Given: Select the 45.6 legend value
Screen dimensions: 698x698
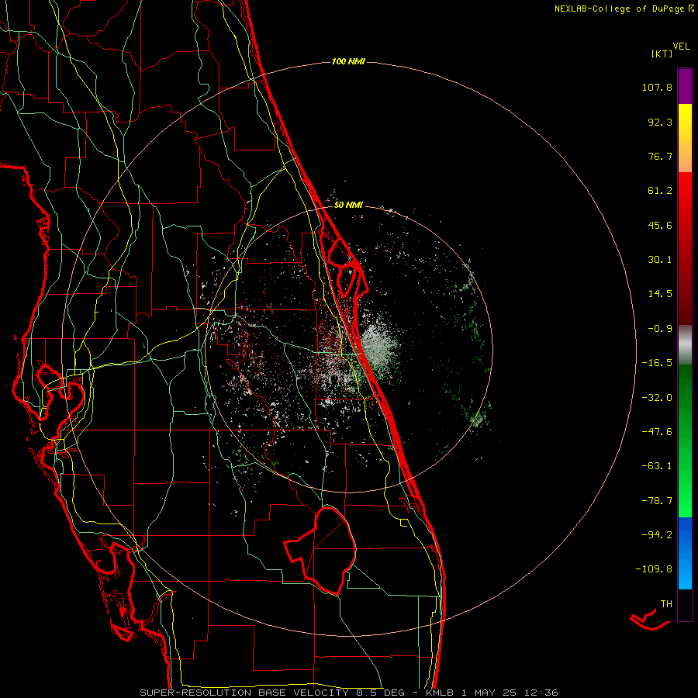Looking at the screenshot, I should [660, 225].
